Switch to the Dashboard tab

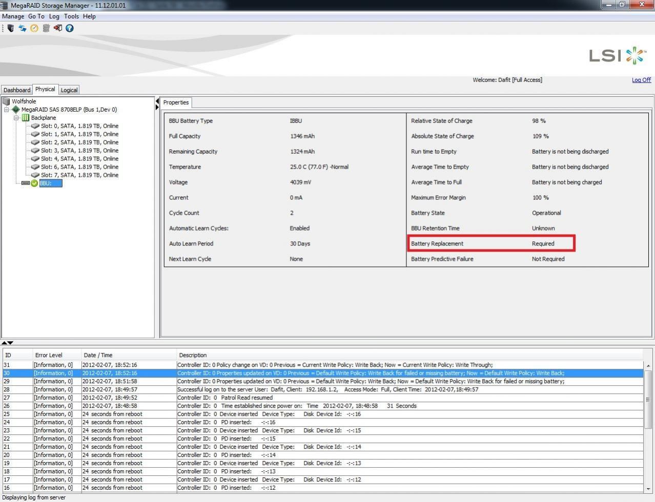(17, 90)
